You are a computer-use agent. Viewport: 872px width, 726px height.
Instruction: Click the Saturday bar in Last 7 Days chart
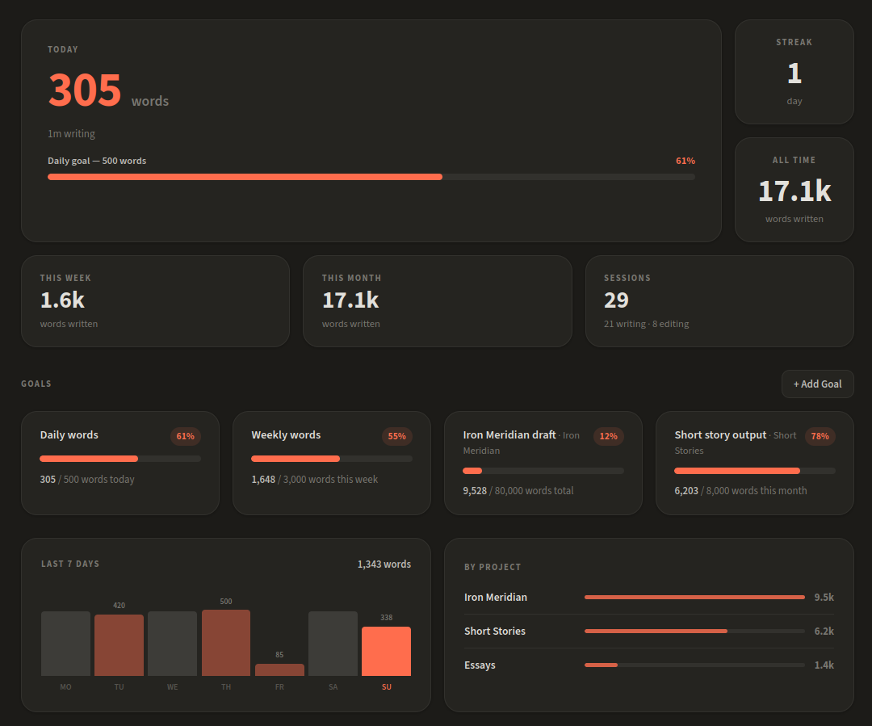click(333, 644)
